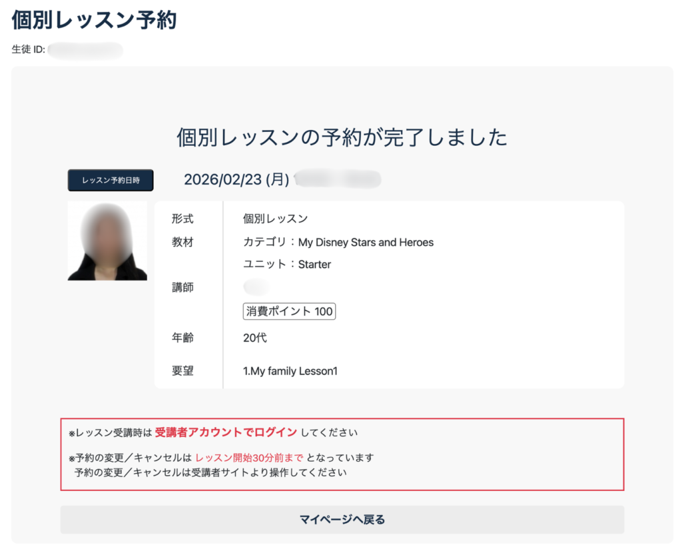Screen dimensions: 682x545
Task: Select the ユニット：Starter text
Action: (287, 265)
